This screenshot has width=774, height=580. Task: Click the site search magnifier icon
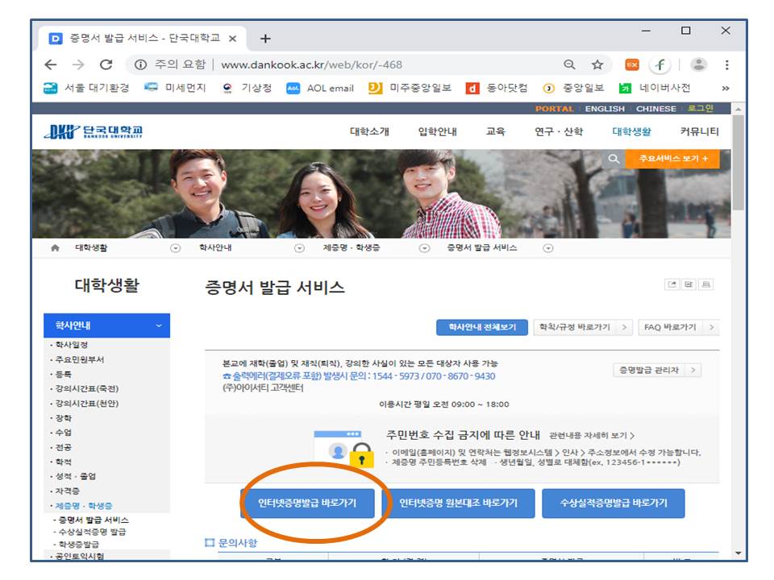tap(614, 159)
